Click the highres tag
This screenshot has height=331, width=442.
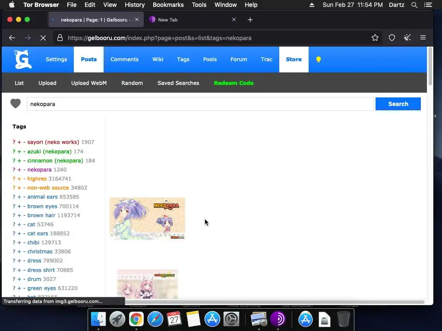[x=37, y=179]
